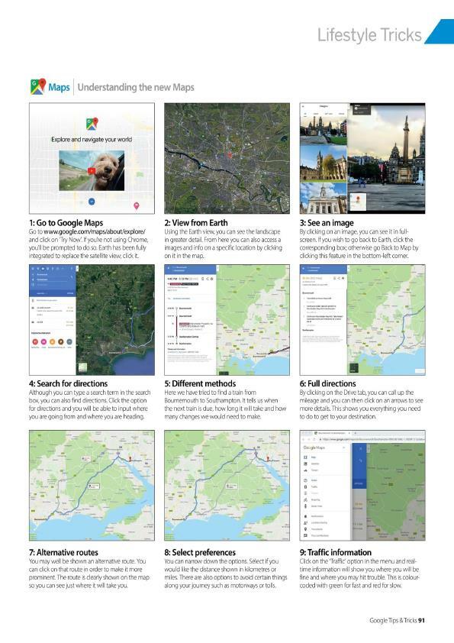
Task: Click the Satellite option in the Google Maps side menu
Action: [x=314, y=464]
